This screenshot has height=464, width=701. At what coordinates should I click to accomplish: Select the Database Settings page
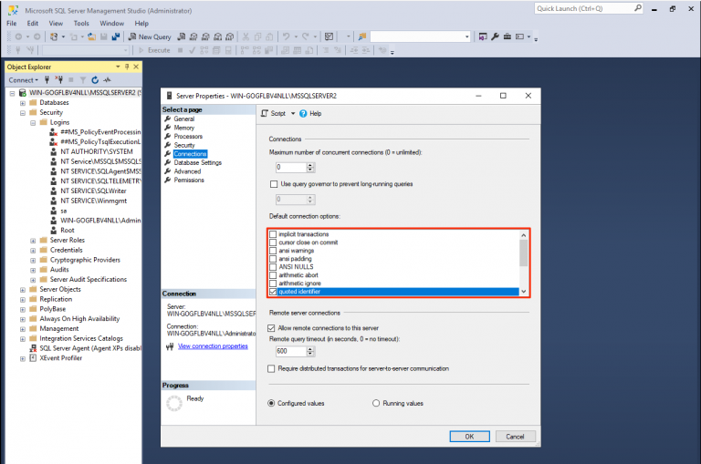197,162
